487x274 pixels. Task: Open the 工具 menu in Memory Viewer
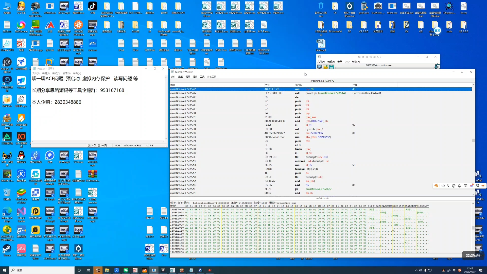[202, 77]
